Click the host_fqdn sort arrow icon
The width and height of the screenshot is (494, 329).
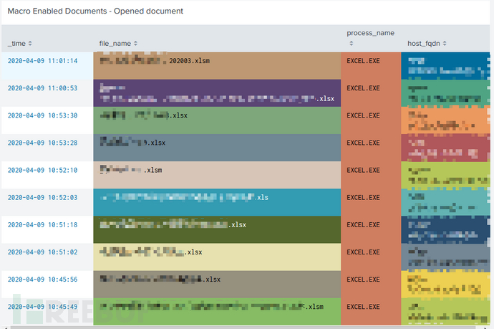[x=445, y=44]
